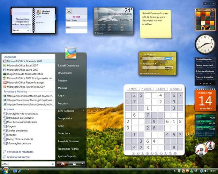Open Baixaki Downloads user folder

[x=69, y=65]
